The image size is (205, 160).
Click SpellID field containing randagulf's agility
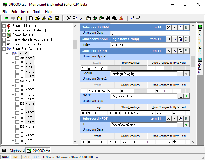pos(144,74)
